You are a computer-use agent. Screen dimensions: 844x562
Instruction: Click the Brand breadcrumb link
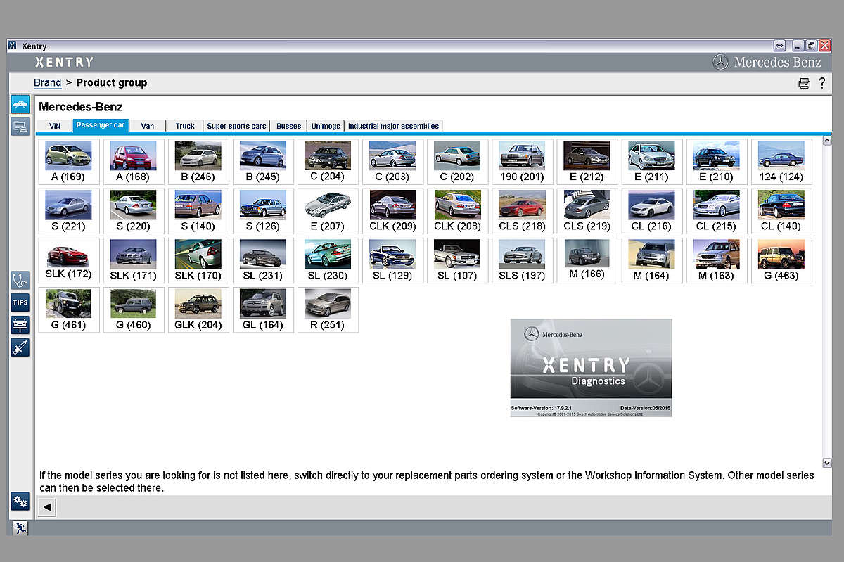pyautogui.click(x=48, y=82)
